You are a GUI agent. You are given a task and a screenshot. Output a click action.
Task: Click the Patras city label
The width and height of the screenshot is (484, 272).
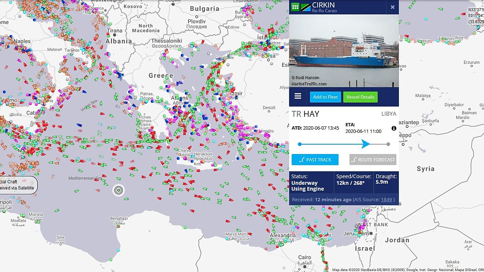click(x=146, y=94)
